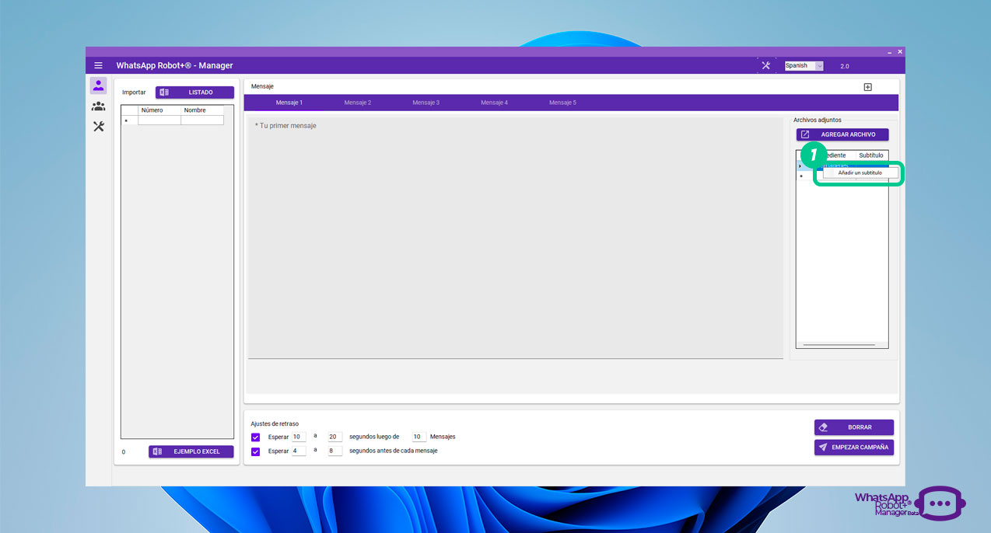This screenshot has height=533, width=991.
Task: Click the delay field showing 20
Action: (x=335, y=437)
